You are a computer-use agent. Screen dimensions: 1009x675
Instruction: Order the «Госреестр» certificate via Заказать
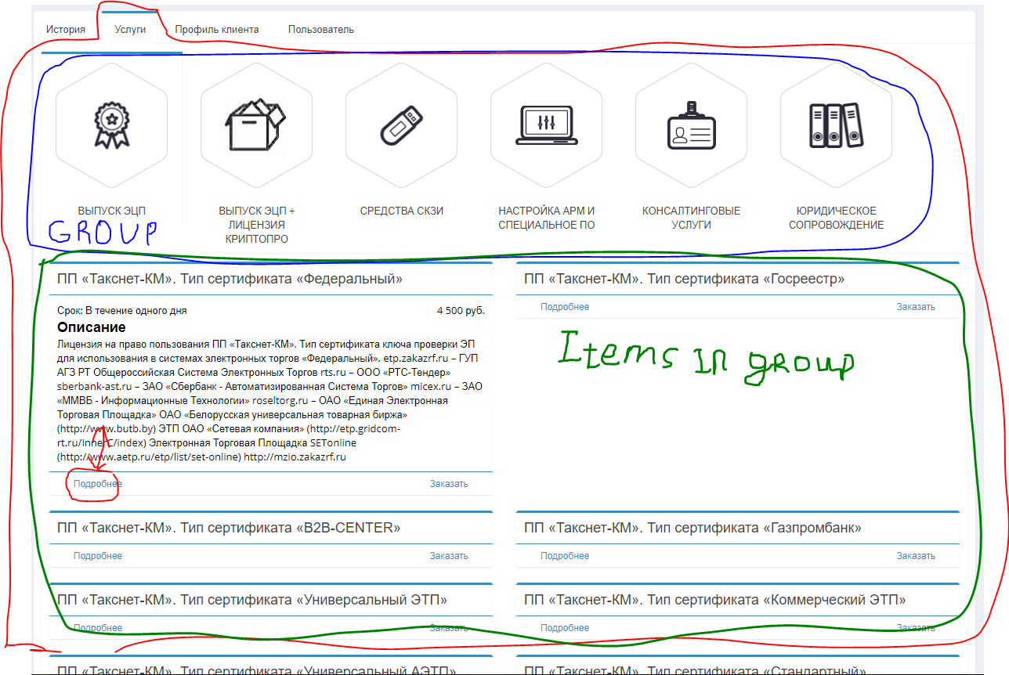click(916, 307)
